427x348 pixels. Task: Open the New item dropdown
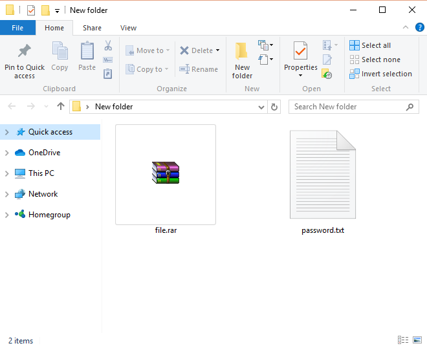[265, 45]
